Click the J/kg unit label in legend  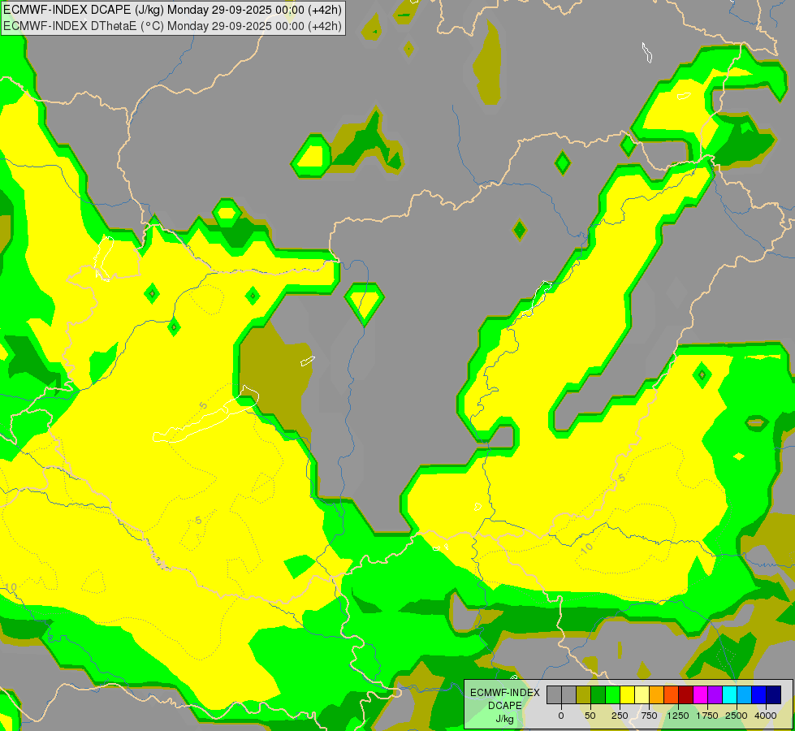tap(504, 718)
